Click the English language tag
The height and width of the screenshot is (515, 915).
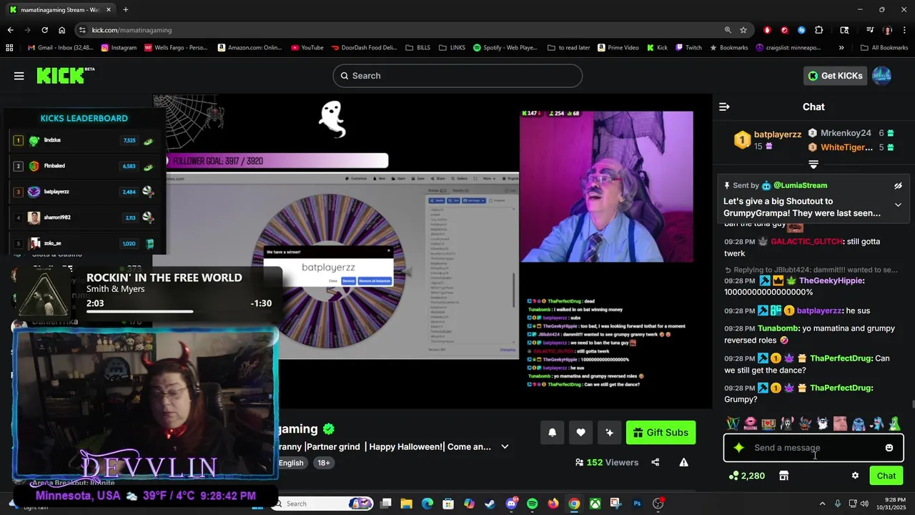291,463
